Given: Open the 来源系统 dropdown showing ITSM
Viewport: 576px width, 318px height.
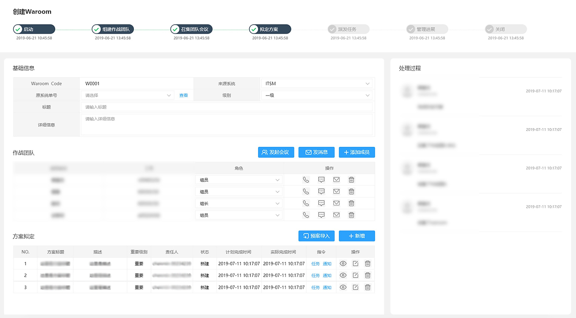Looking at the screenshot, I should pos(317,83).
